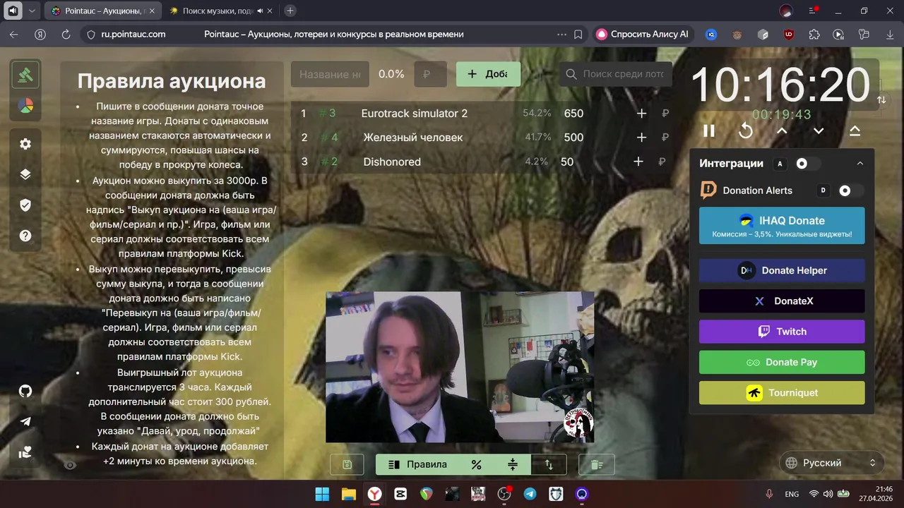Viewport: 904px width, 508px height.
Task: Open settings gear in Pointauc sidebar
Action: click(25, 144)
